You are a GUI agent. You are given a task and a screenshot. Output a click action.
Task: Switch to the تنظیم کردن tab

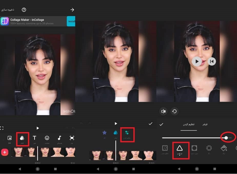pos(189,124)
